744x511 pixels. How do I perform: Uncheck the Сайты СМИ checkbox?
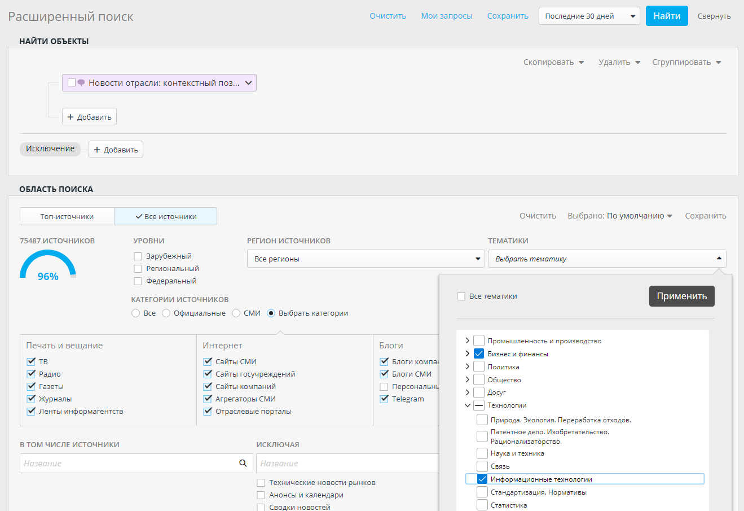tap(208, 361)
